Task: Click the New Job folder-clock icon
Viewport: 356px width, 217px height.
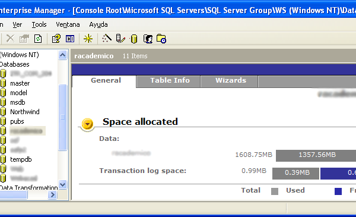Action: 161,39
